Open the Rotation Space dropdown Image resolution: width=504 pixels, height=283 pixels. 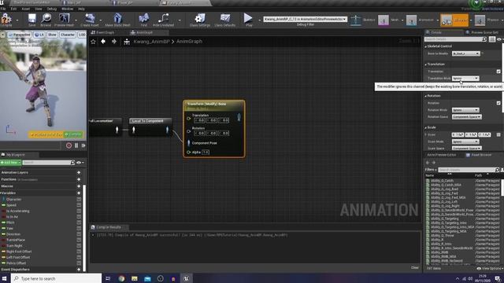pos(467,117)
